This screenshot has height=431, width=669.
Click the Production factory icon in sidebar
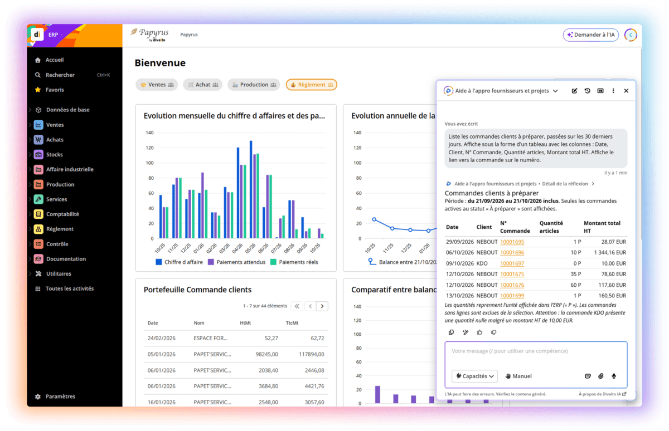tap(38, 184)
